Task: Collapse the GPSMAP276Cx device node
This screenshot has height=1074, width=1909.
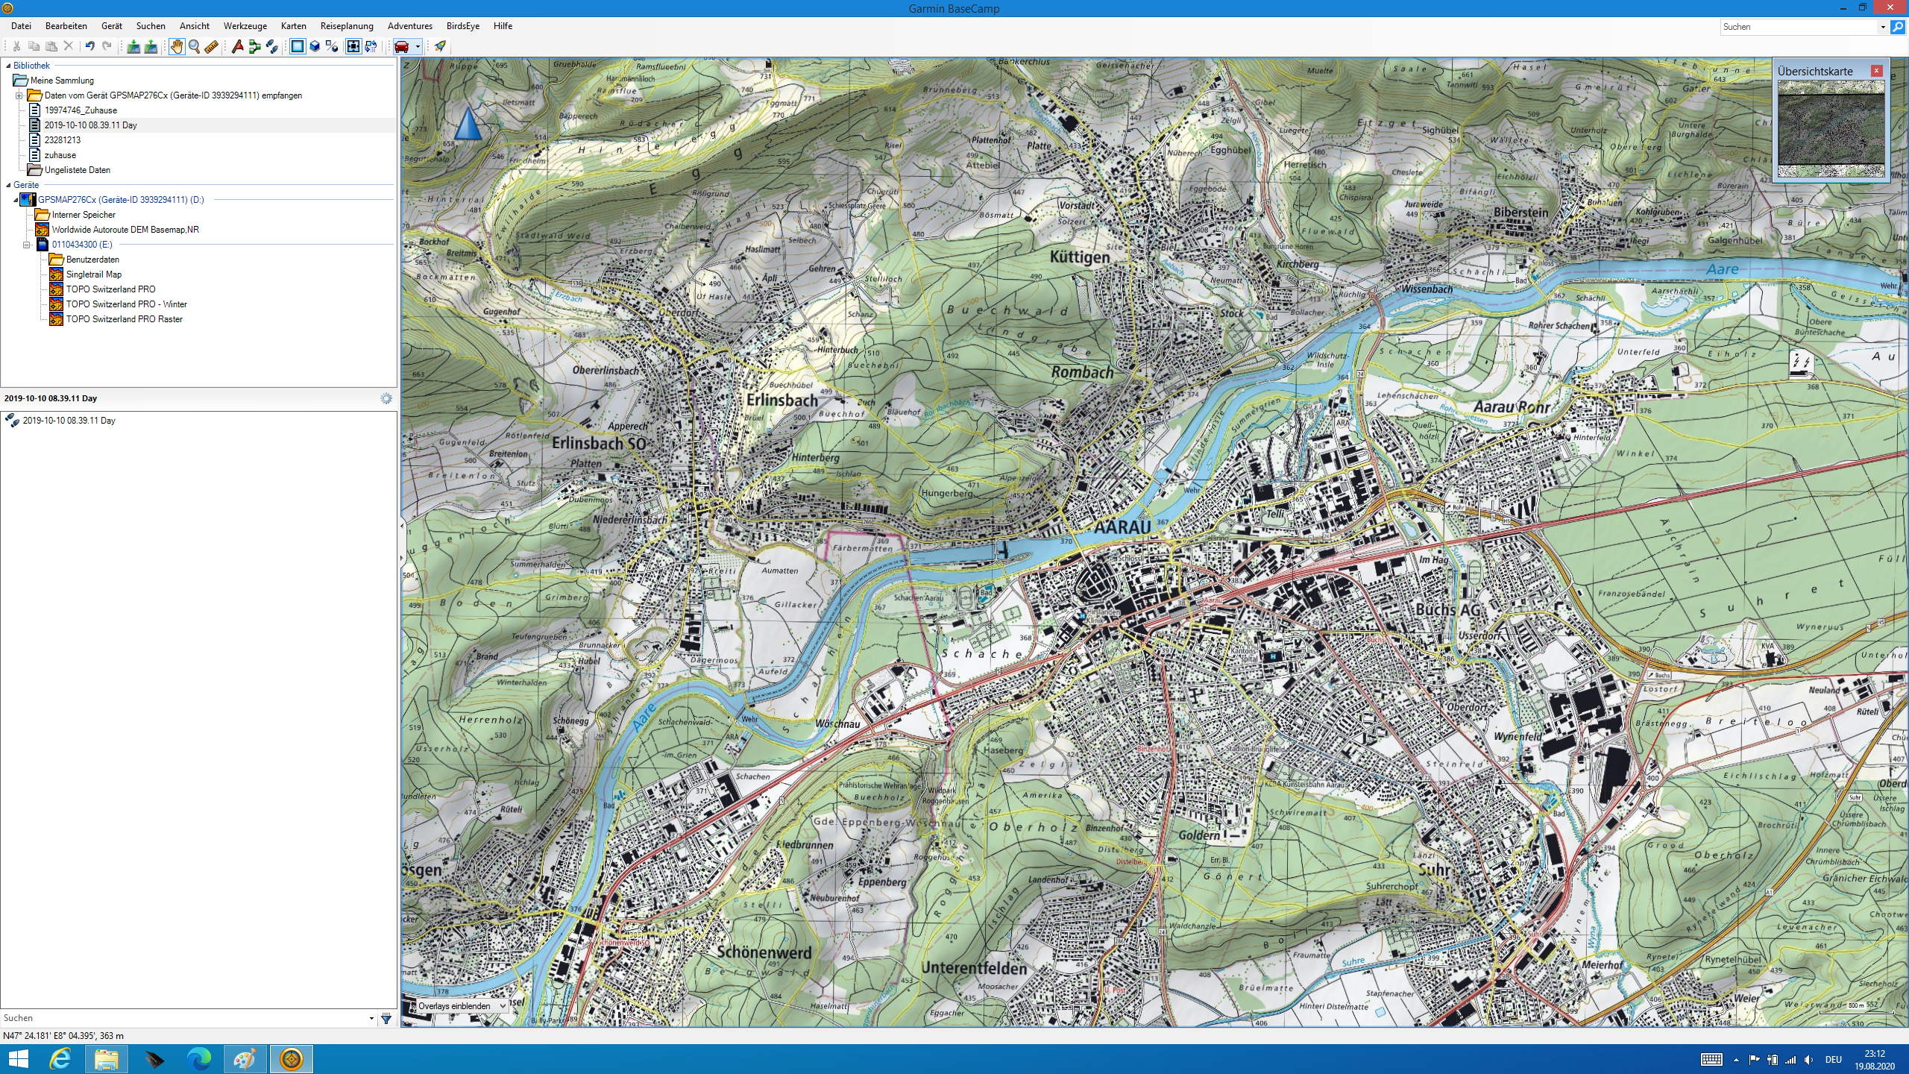Action: point(16,200)
